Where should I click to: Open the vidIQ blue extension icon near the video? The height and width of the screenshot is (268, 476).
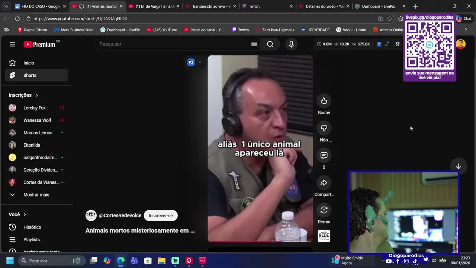(x=191, y=62)
